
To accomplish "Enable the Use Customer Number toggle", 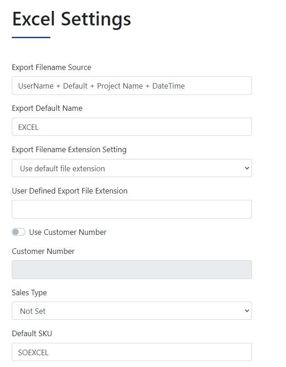I will point(19,232).
